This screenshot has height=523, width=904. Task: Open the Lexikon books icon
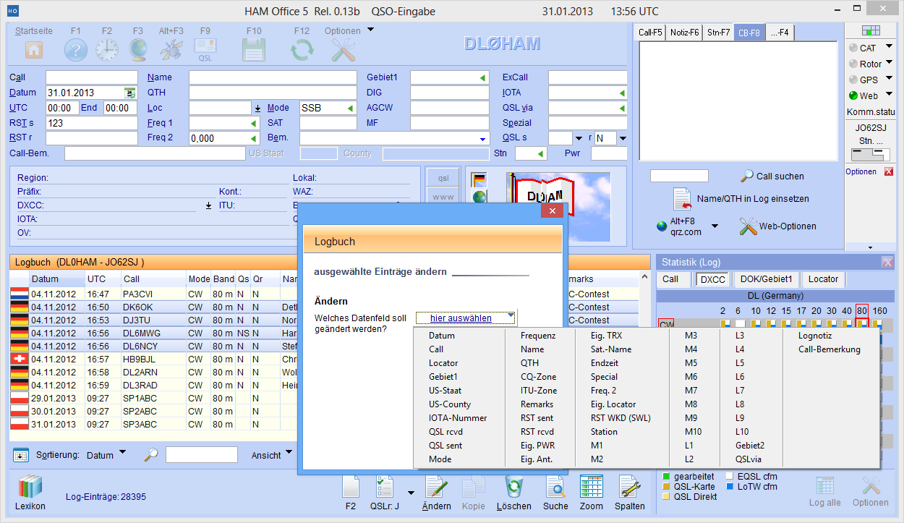pyautogui.click(x=30, y=487)
